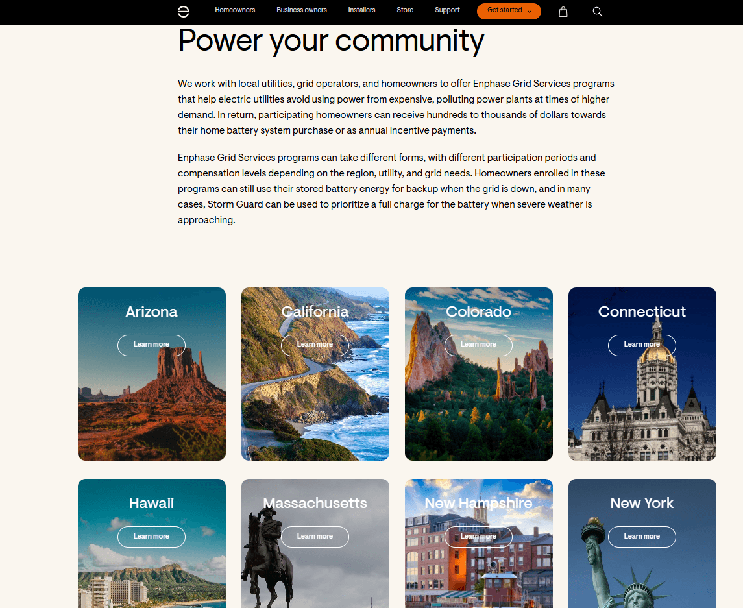Click Learn more for New Hampshire
743x608 pixels.
(478, 537)
